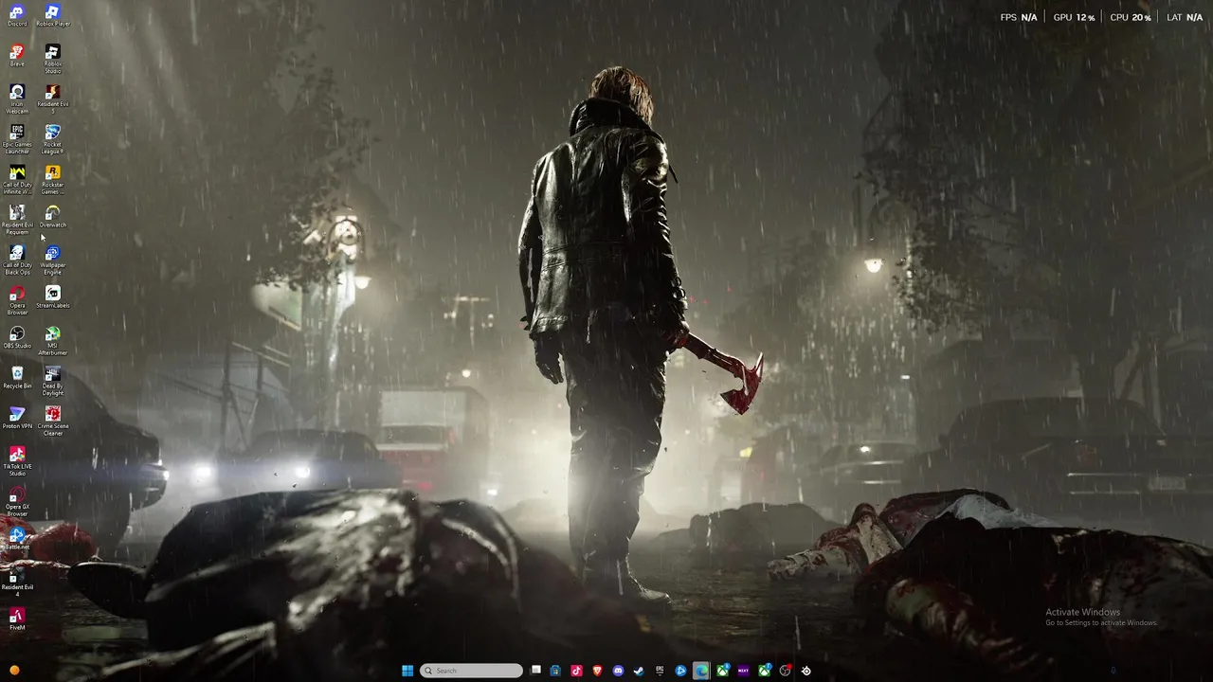The height and width of the screenshot is (682, 1213).
Task: Switch to Microsoft Edge on the taskbar
Action: tap(701, 671)
